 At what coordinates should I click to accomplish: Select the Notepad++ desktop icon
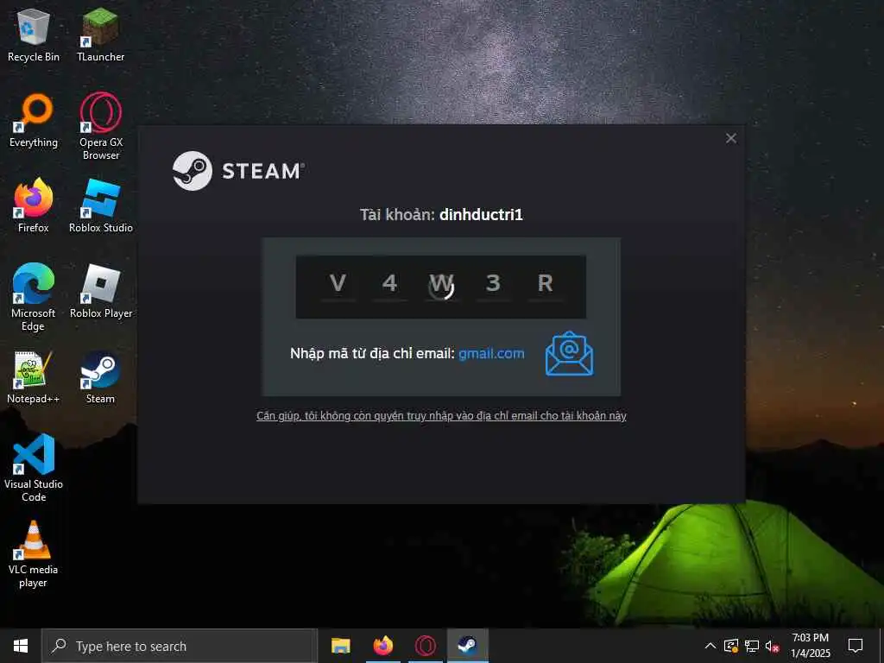[34, 377]
